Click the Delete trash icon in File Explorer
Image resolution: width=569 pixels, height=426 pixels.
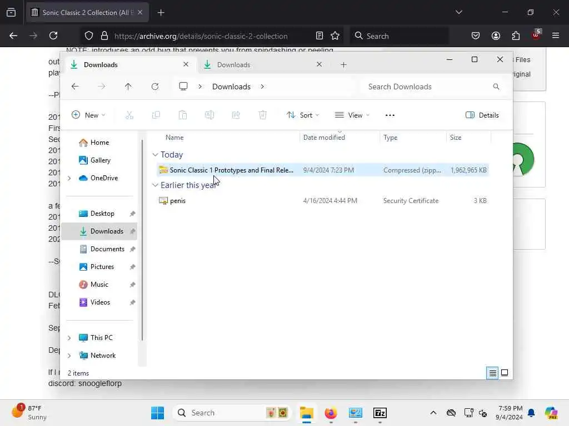click(263, 115)
